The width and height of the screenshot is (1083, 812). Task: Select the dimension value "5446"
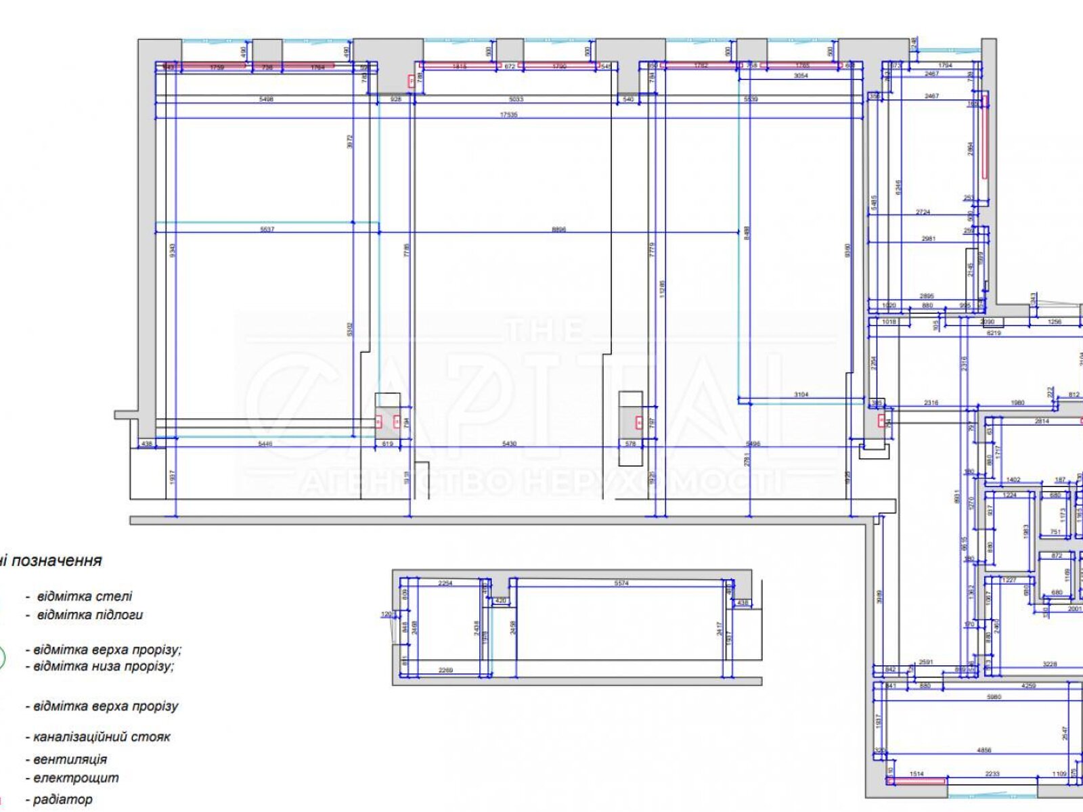click(x=265, y=445)
